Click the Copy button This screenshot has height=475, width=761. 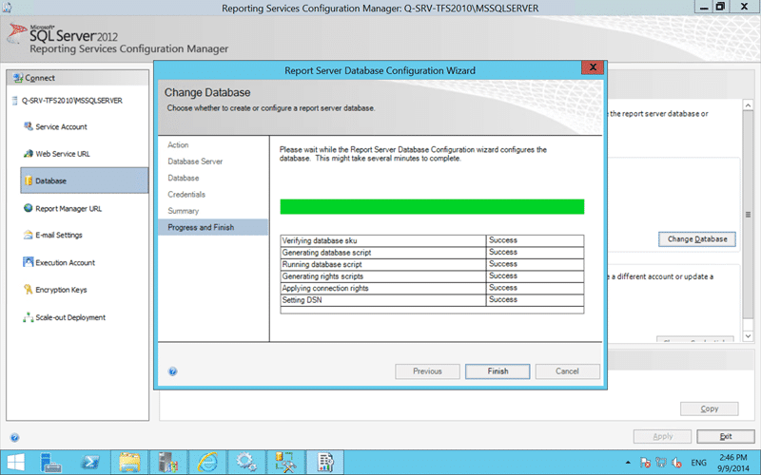click(709, 408)
